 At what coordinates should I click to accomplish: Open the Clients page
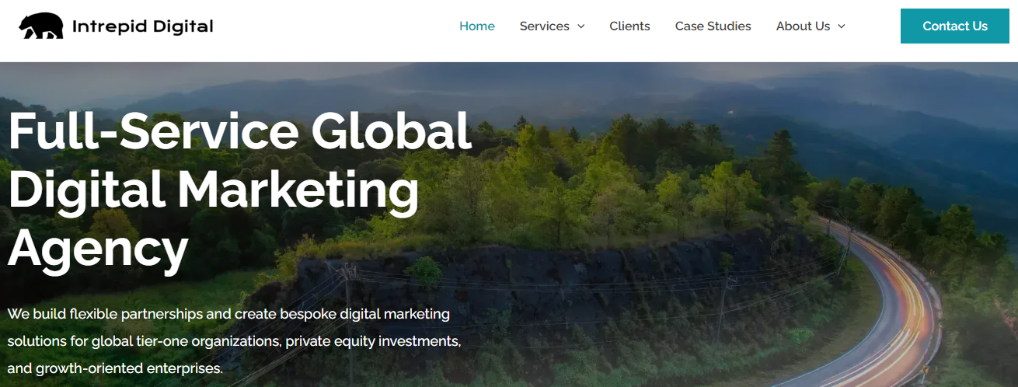pos(629,26)
